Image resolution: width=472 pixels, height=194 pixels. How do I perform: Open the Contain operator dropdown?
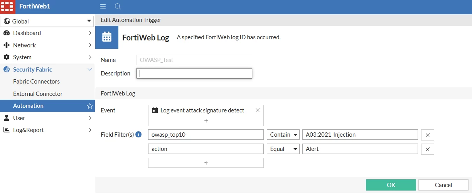tap(283, 135)
